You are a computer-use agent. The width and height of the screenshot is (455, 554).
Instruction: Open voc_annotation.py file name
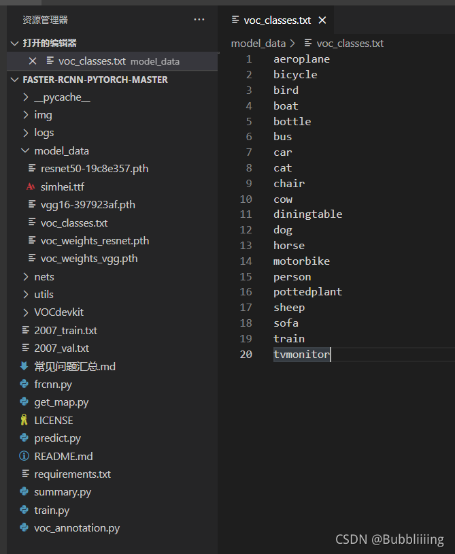77,529
